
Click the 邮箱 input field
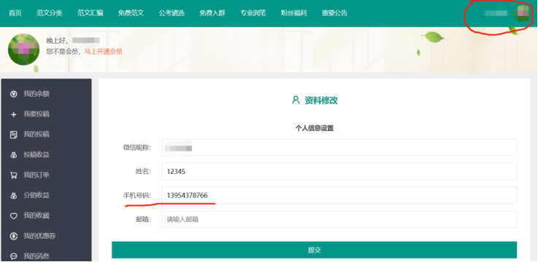[339, 219]
